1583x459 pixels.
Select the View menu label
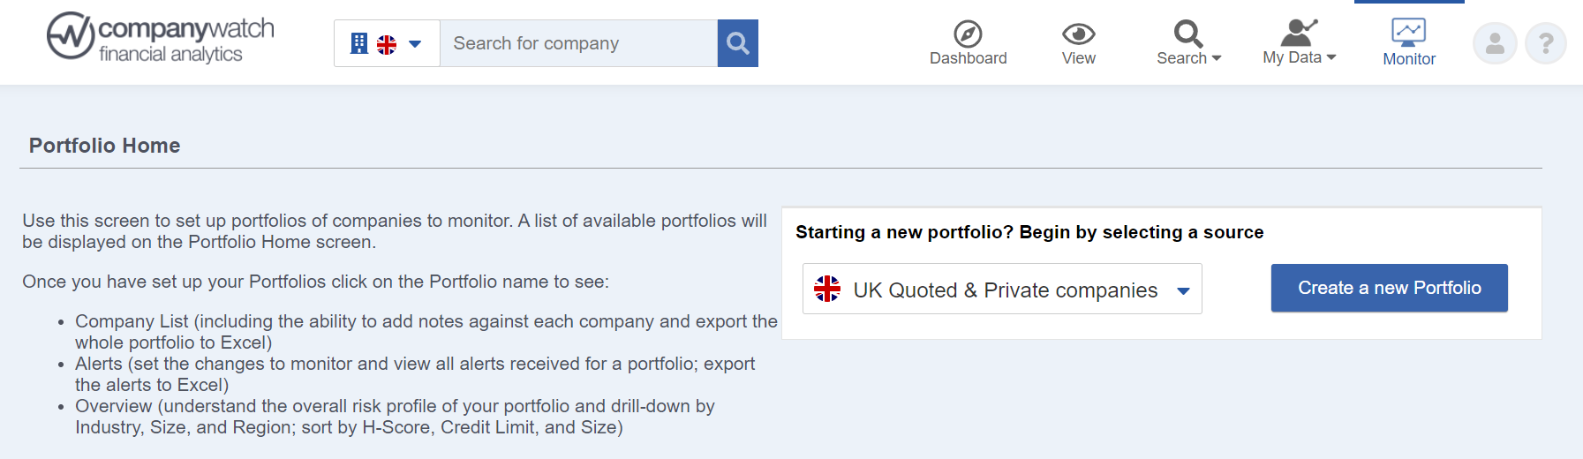pos(1078,58)
